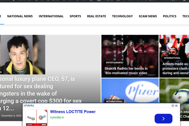The image size is (189, 126).
Task: Open the Arrests made protesters clash article
Action: (x=176, y=68)
